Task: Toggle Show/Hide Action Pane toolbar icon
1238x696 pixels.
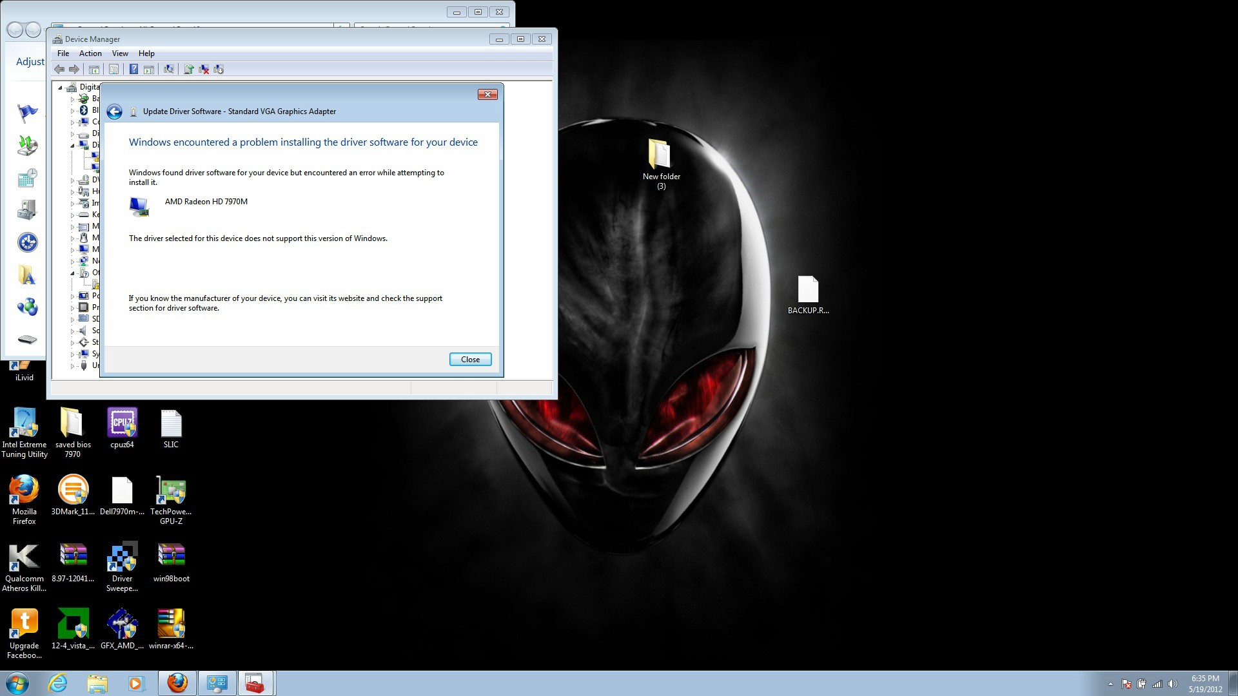Action: (x=149, y=70)
